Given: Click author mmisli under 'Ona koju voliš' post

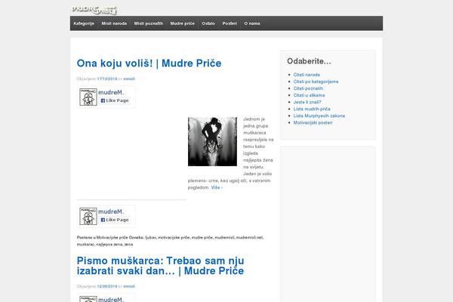Looking at the screenshot, I should pos(129,79).
